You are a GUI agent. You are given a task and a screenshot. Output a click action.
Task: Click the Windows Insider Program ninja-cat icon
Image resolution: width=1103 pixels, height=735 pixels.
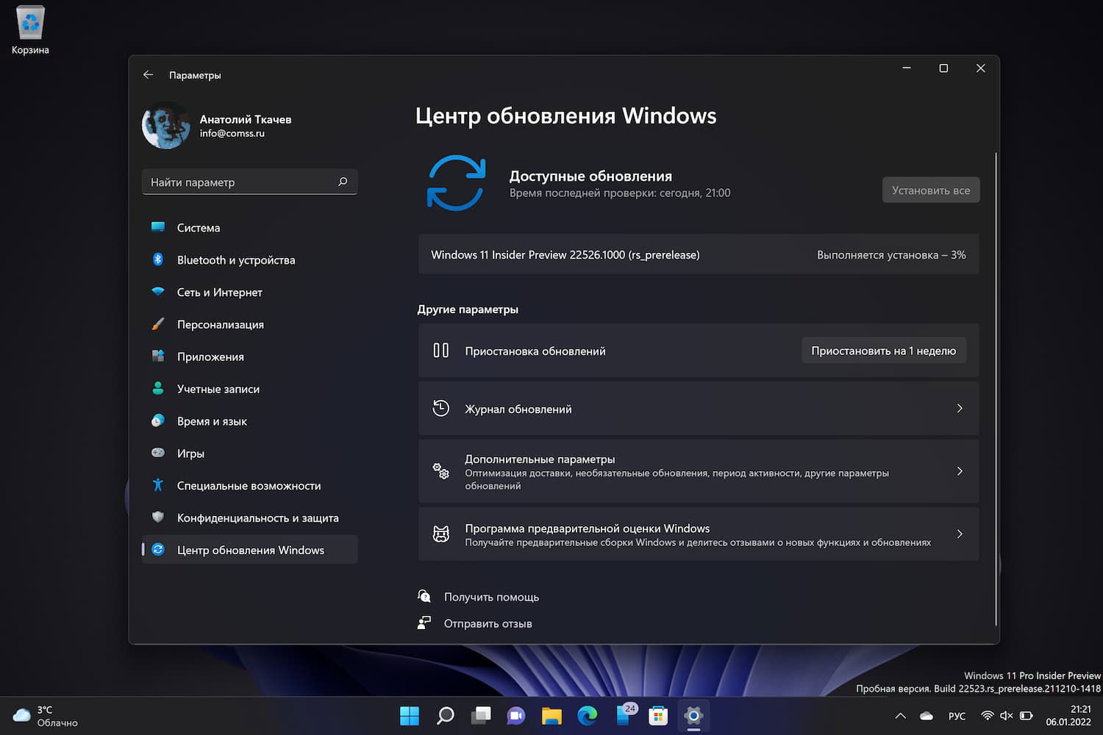pyautogui.click(x=440, y=534)
